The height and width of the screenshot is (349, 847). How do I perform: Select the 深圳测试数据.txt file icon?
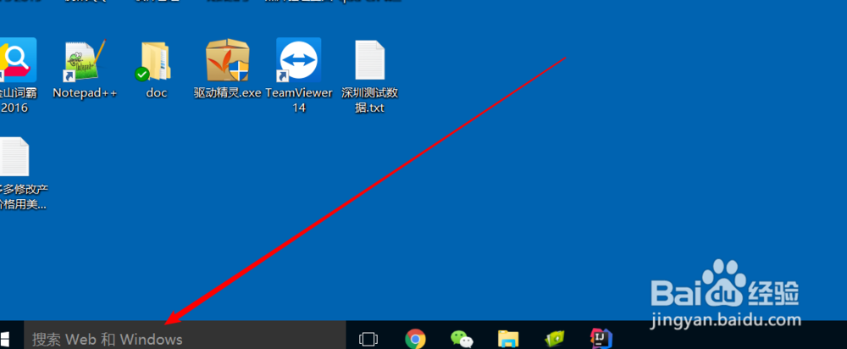[370, 60]
